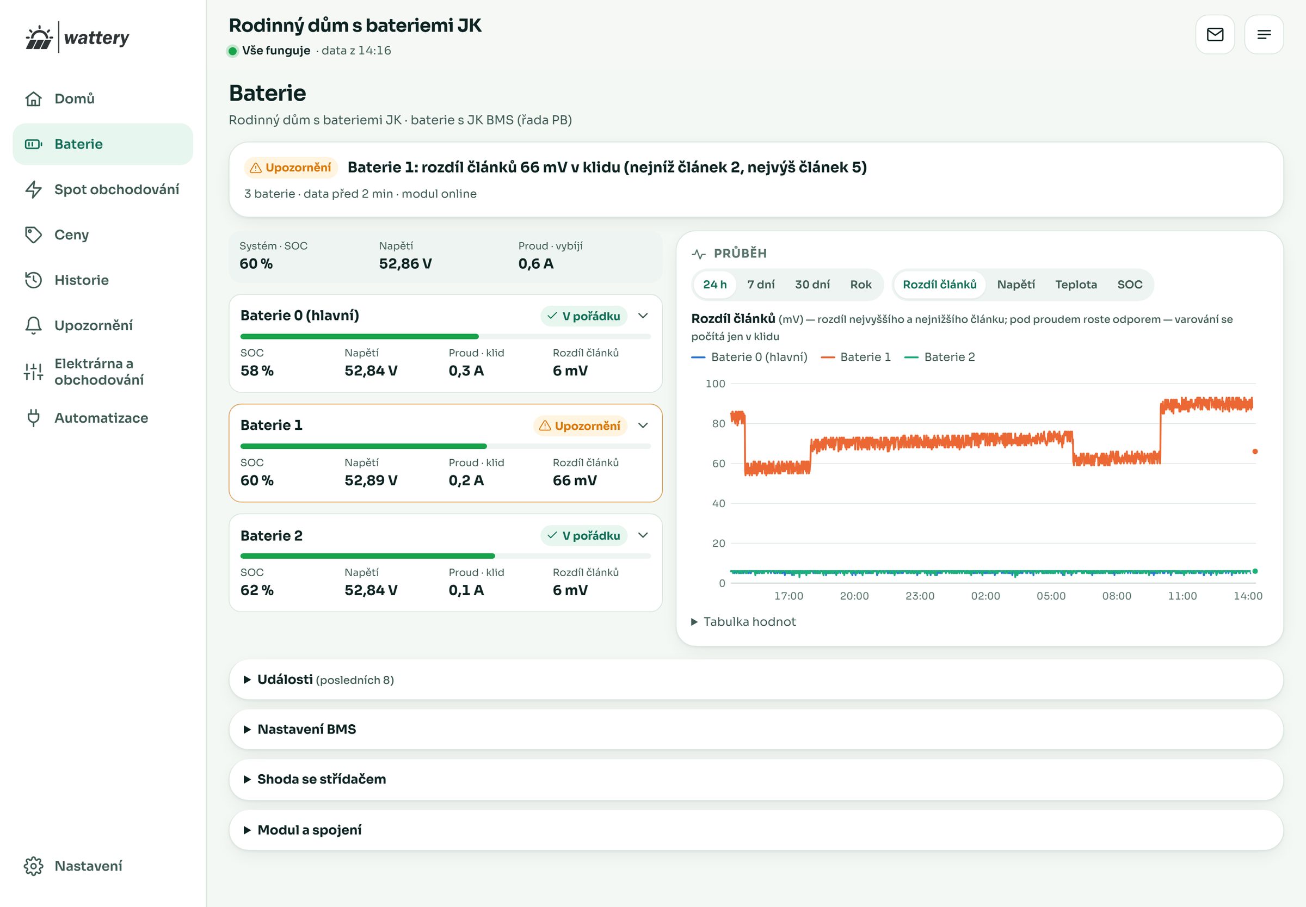Toggle Baterie 2 legend series in chart

click(x=939, y=357)
